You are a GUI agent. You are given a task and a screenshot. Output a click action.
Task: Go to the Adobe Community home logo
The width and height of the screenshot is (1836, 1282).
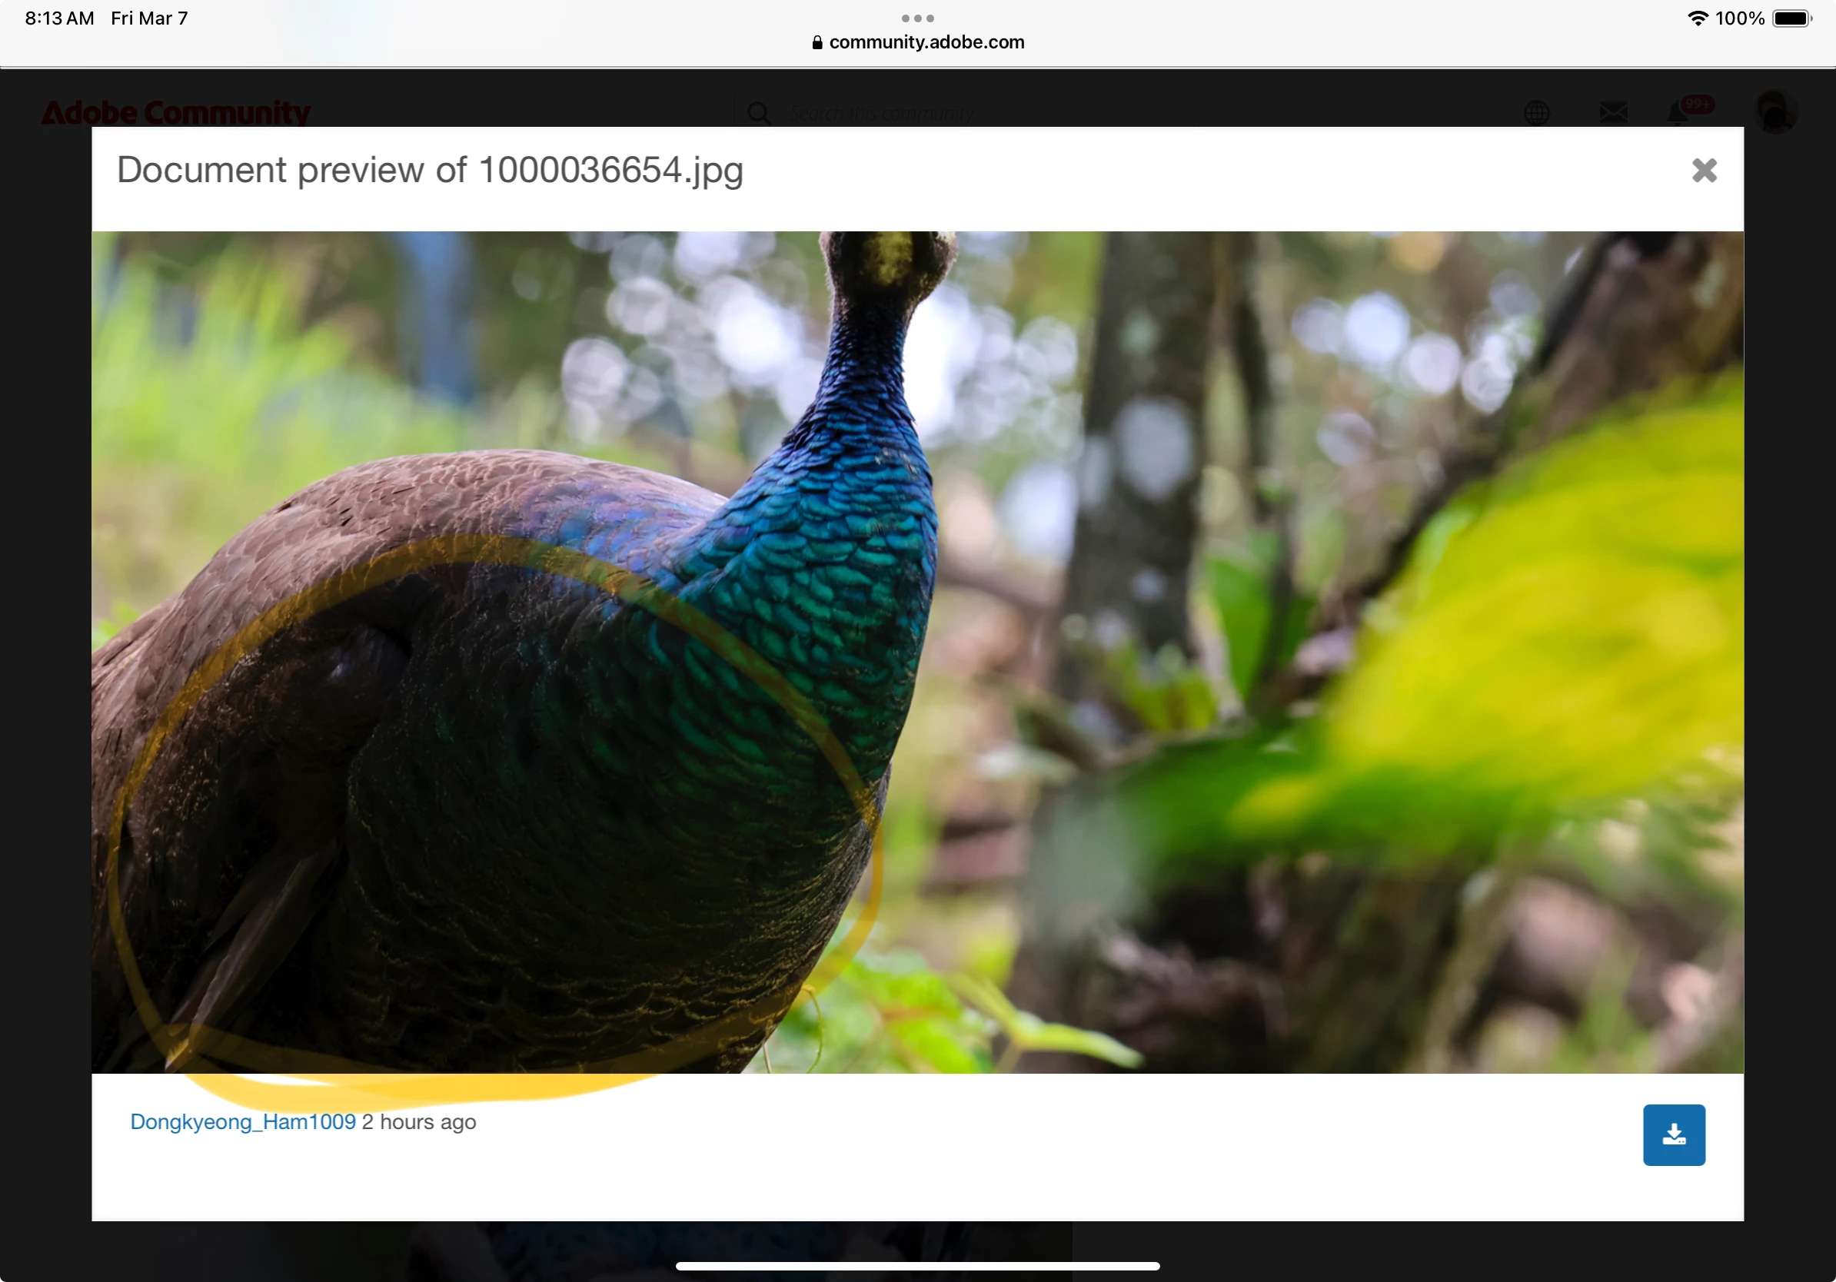coord(175,113)
